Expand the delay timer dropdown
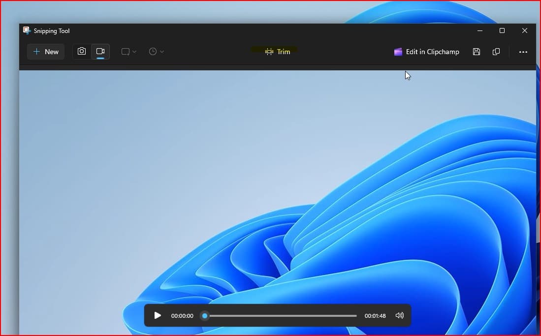The height and width of the screenshot is (336, 541). pos(156,51)
